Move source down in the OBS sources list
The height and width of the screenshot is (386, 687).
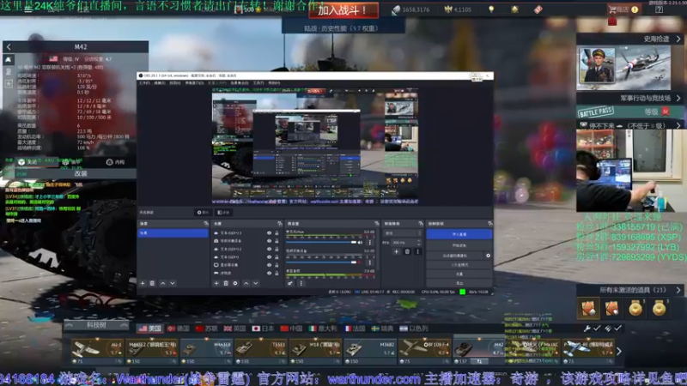pyautogui.click(x=255, y=283)
